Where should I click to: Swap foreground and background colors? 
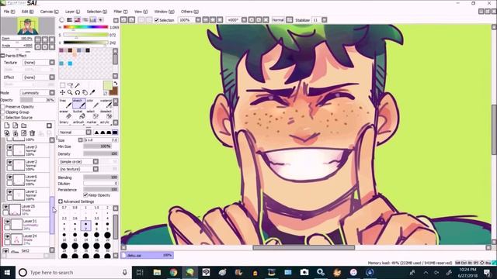coord(116,84)
